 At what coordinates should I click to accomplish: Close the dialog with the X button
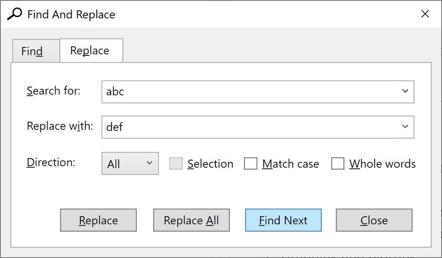(x=425, y=14)
